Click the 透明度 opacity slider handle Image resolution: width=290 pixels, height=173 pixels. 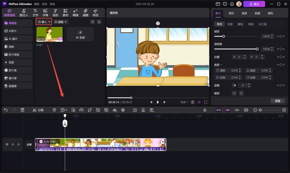pos(257,49)
